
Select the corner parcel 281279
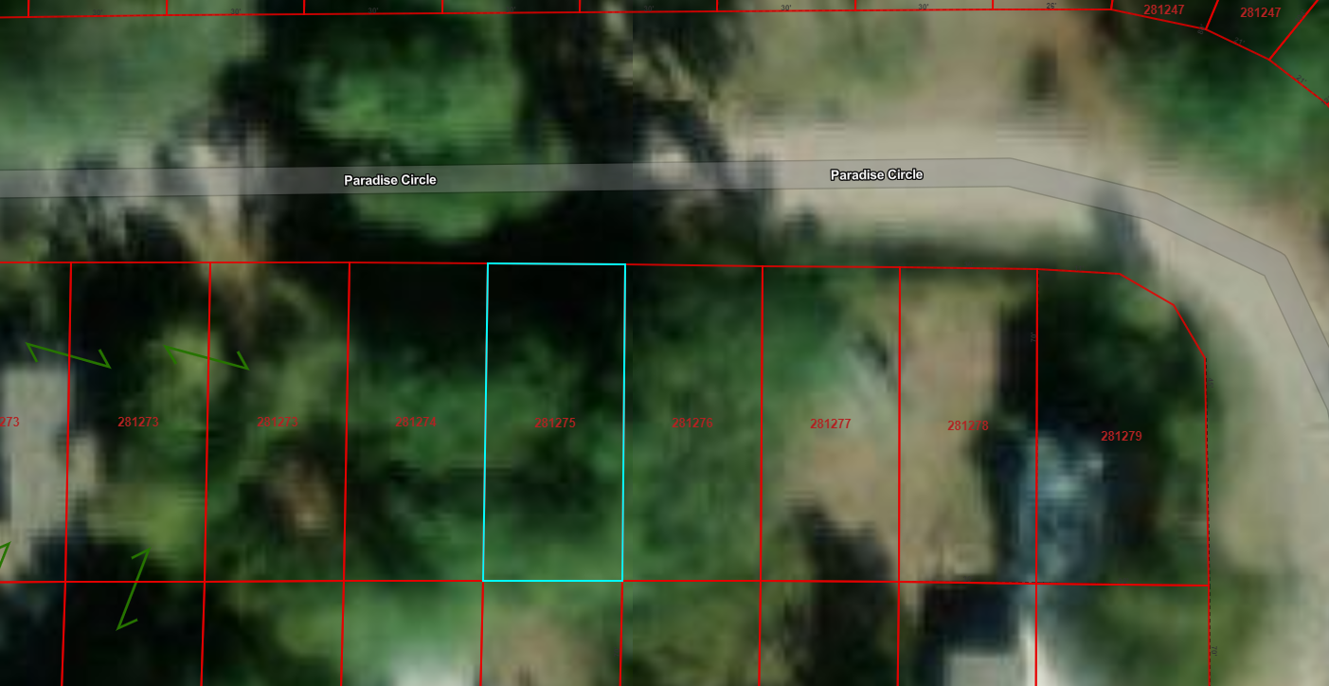1121,436
